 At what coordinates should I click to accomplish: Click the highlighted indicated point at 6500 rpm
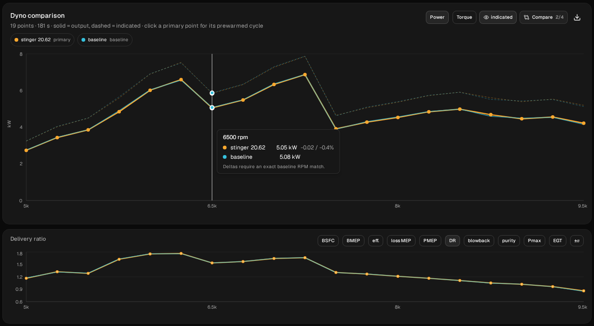(x=212, y=93)
